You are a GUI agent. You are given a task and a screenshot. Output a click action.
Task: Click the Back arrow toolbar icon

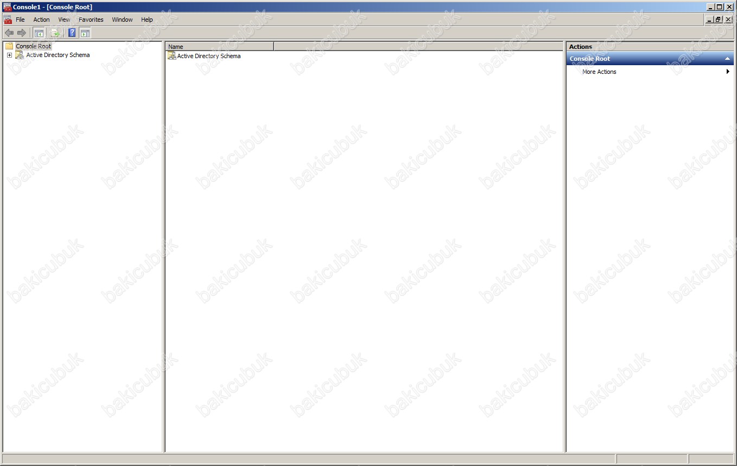click(9, 33)
